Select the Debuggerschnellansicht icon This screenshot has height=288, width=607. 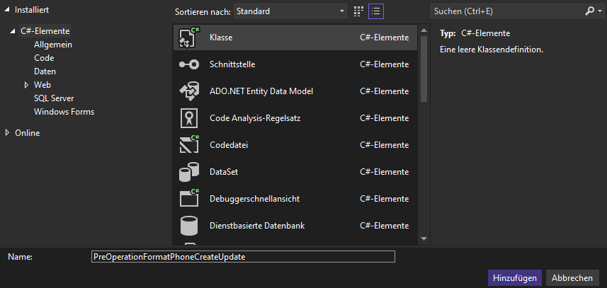(x=188, y=199)
